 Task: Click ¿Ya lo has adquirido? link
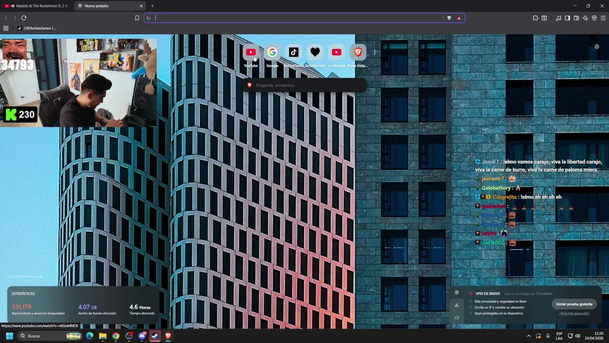pyautogui.click(x=574, y=313)
